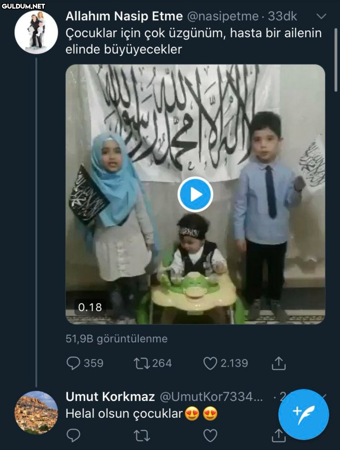Screen dimensions: 340x450
Task: Open the tweet options chevron menu
Action: (x=321, y=16)
